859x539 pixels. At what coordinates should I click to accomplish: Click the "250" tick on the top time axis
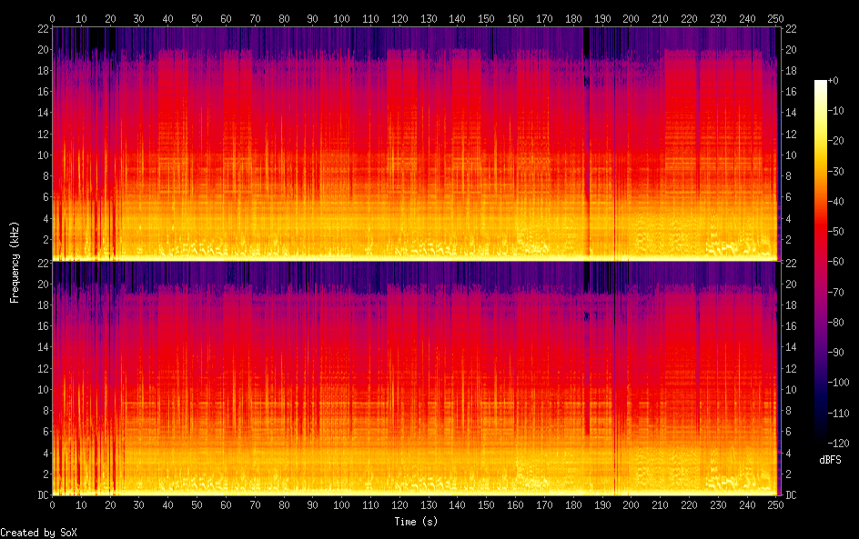coord(775,18)
